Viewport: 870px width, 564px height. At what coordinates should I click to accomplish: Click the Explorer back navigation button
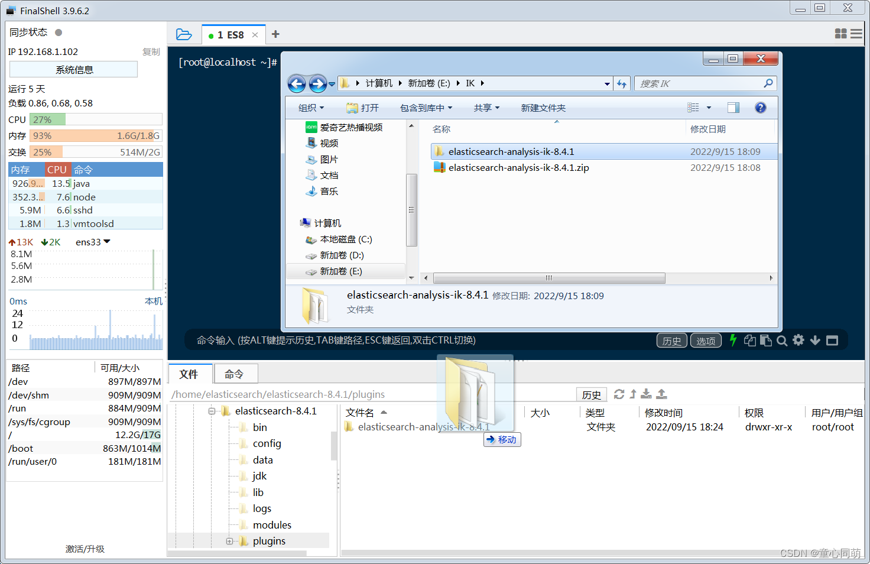(x=297, y=84)
